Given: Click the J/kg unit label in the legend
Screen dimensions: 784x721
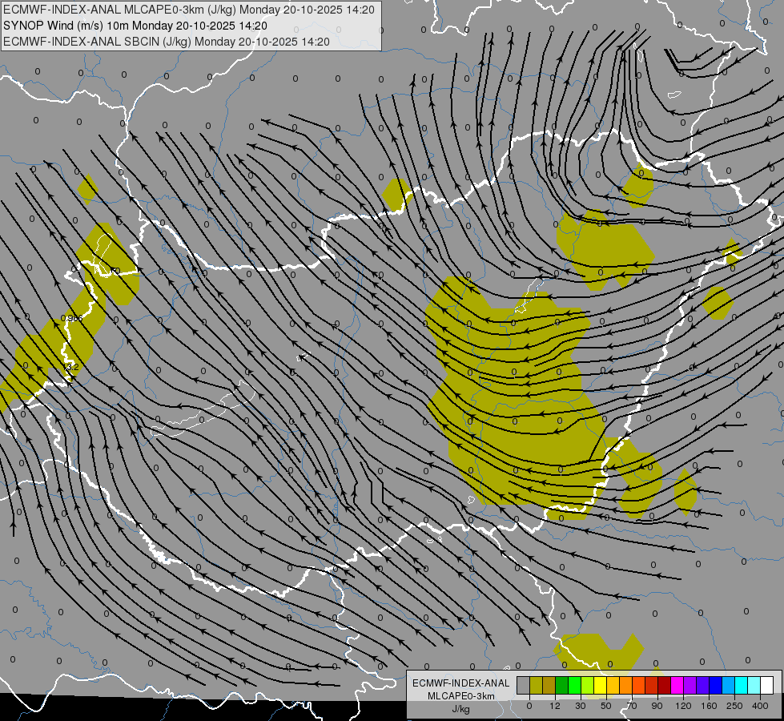Looking at the screenshot, I should coord(461,709).
